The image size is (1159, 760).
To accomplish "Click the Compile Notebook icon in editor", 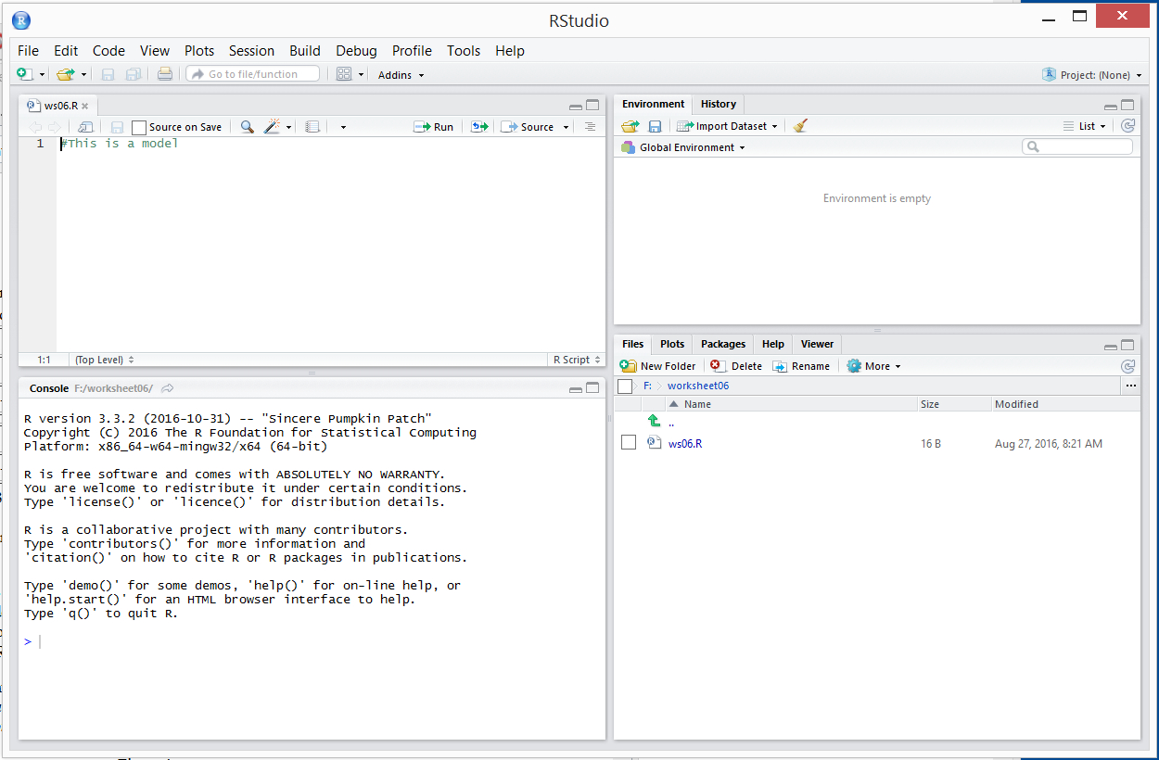I will [x=312, y=127].
